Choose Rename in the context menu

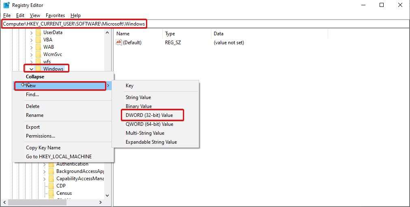coord(63,115)
